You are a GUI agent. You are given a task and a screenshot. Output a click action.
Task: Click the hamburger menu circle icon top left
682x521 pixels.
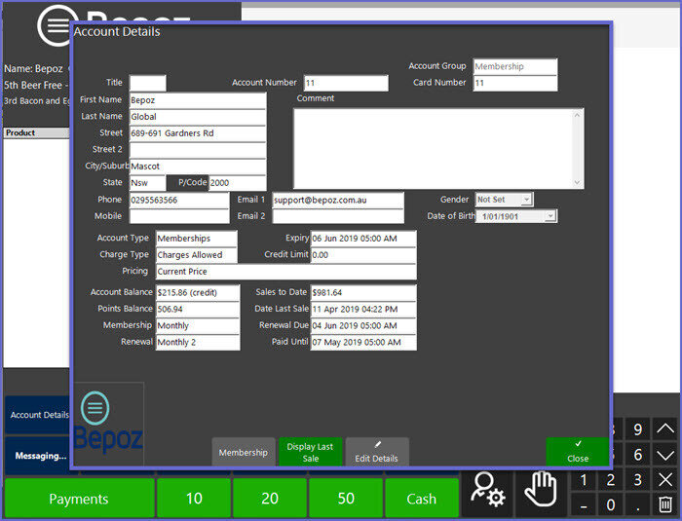click(56, 26)
